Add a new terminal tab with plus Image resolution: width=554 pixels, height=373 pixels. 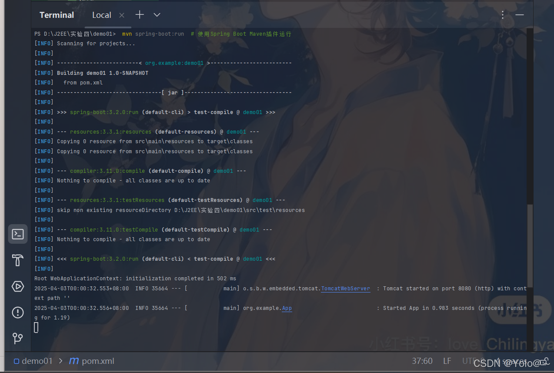140,15
